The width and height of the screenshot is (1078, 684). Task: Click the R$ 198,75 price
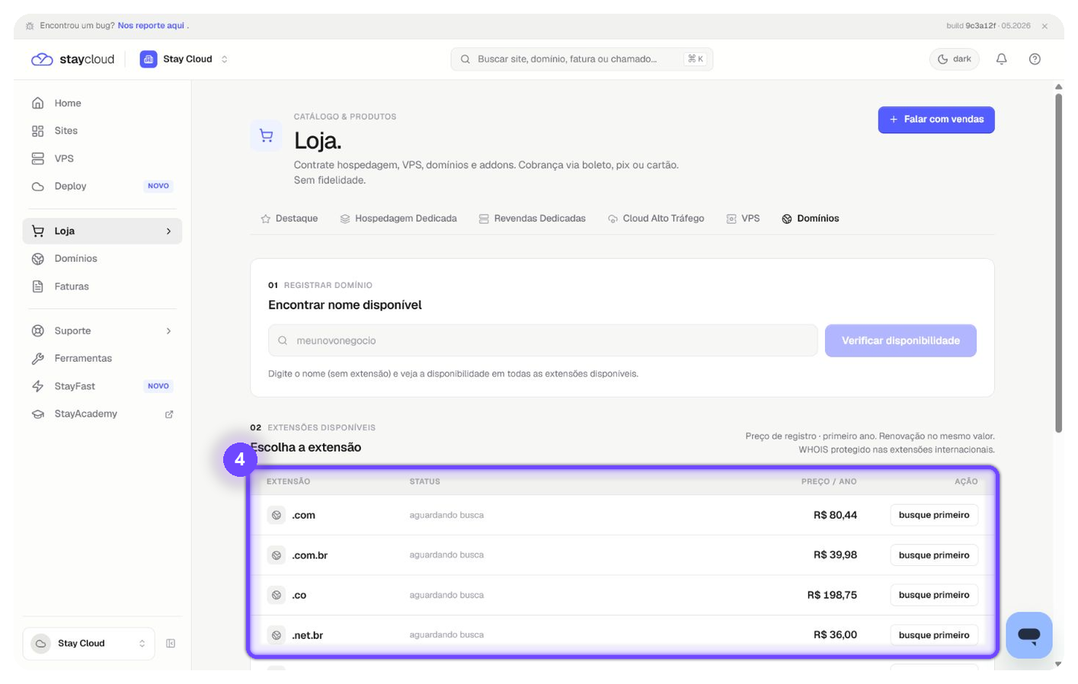pyautogui.click(x=832, y=595)
